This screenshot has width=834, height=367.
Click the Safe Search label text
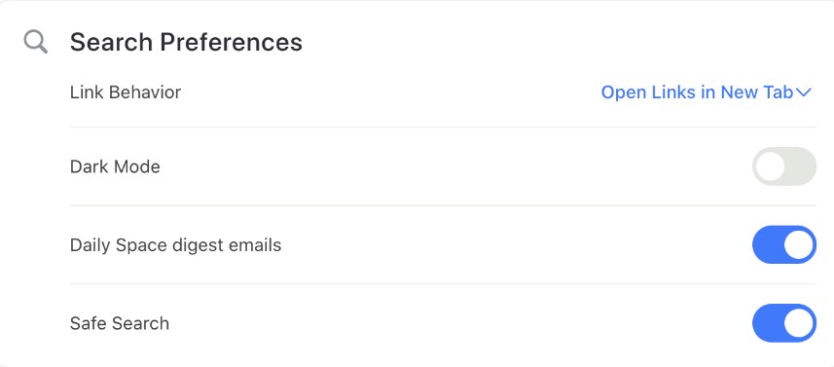120,323
